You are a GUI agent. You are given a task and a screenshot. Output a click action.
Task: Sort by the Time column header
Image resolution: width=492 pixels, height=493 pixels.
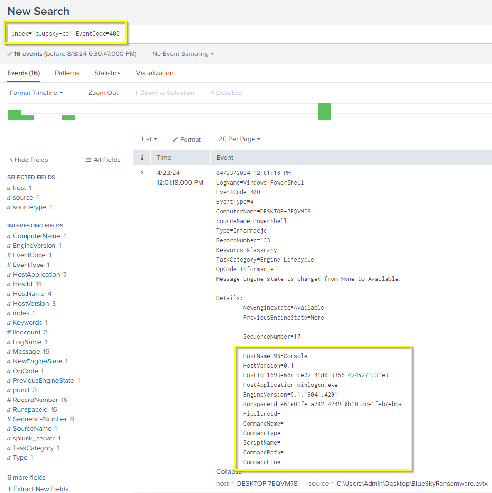coord(164,157)
